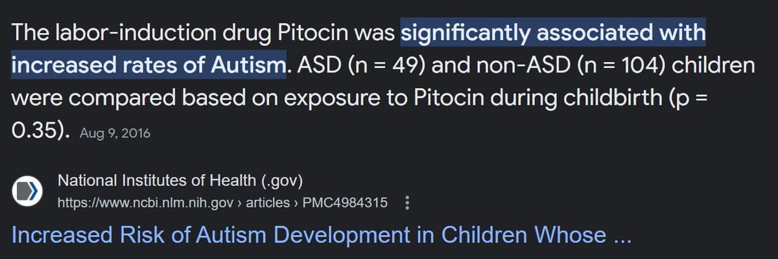Click the 'PMC4984315' breadcrumb segment
778x259 pixels.
(x=345, y=203)
